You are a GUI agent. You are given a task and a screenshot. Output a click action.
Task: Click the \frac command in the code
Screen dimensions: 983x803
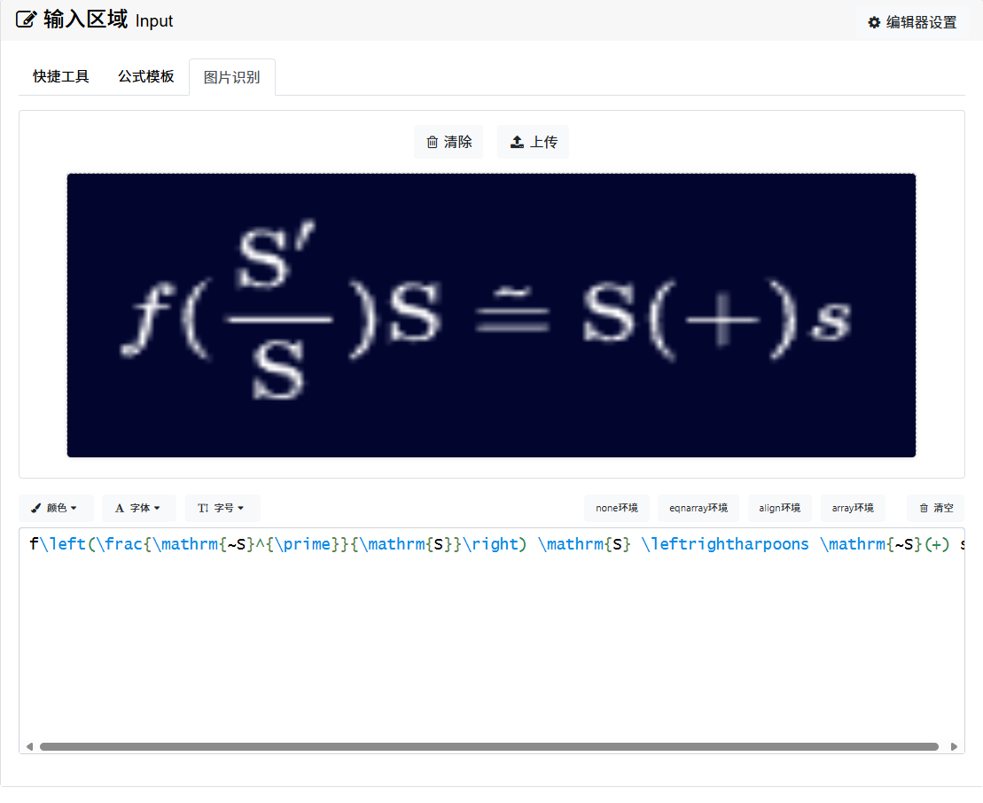coord(121,544)
